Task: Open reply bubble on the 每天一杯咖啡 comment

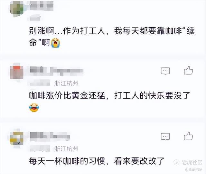Action: [x=165, y=136]
